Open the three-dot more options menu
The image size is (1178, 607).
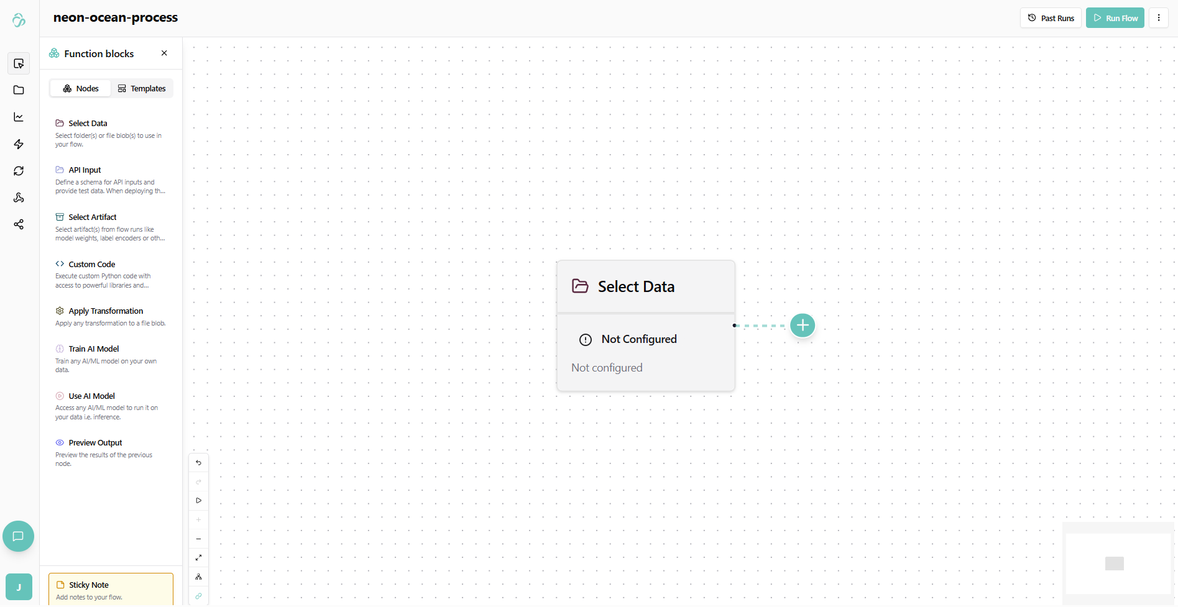pyautogui.click(x=1159, y=18)
